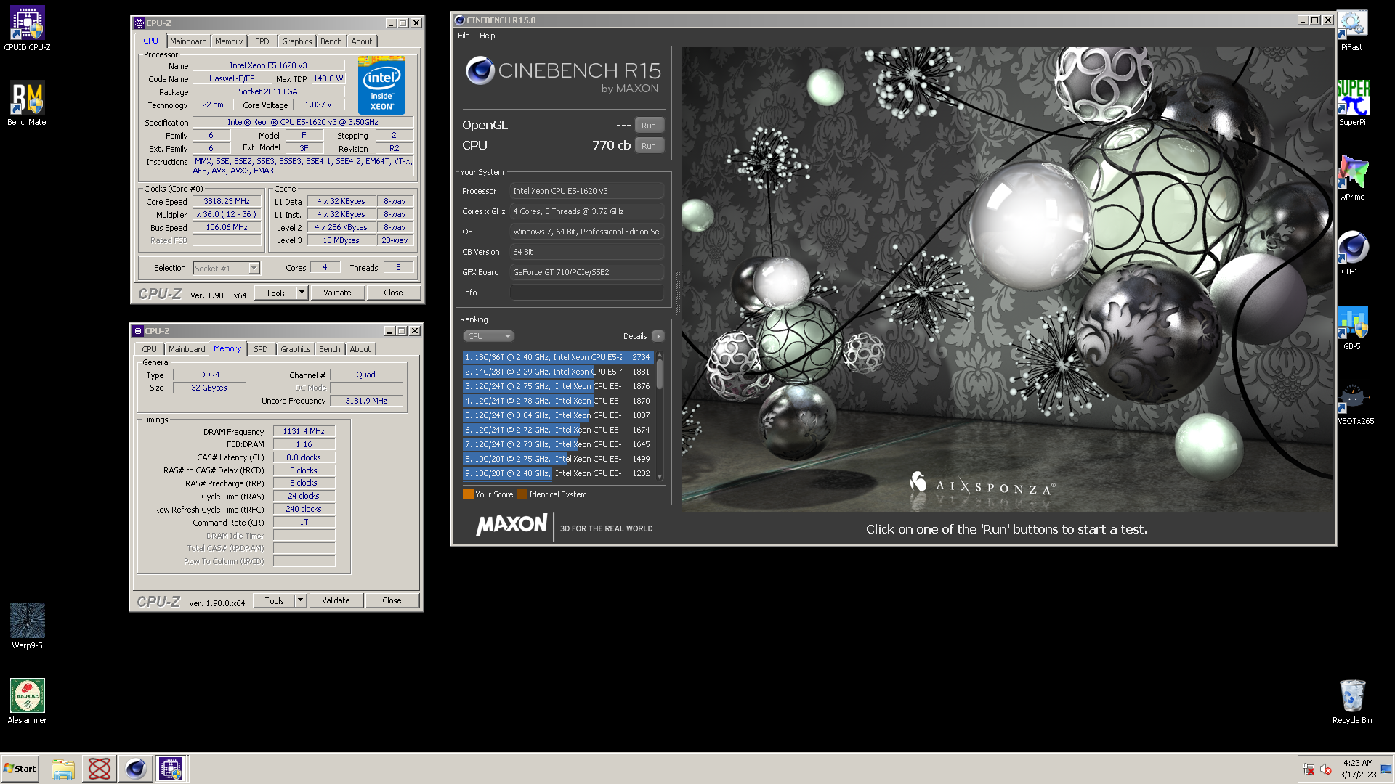Open Bench tab in bottom CPU-Z
The image size is (1395, 784).
(x=329, y=349)
